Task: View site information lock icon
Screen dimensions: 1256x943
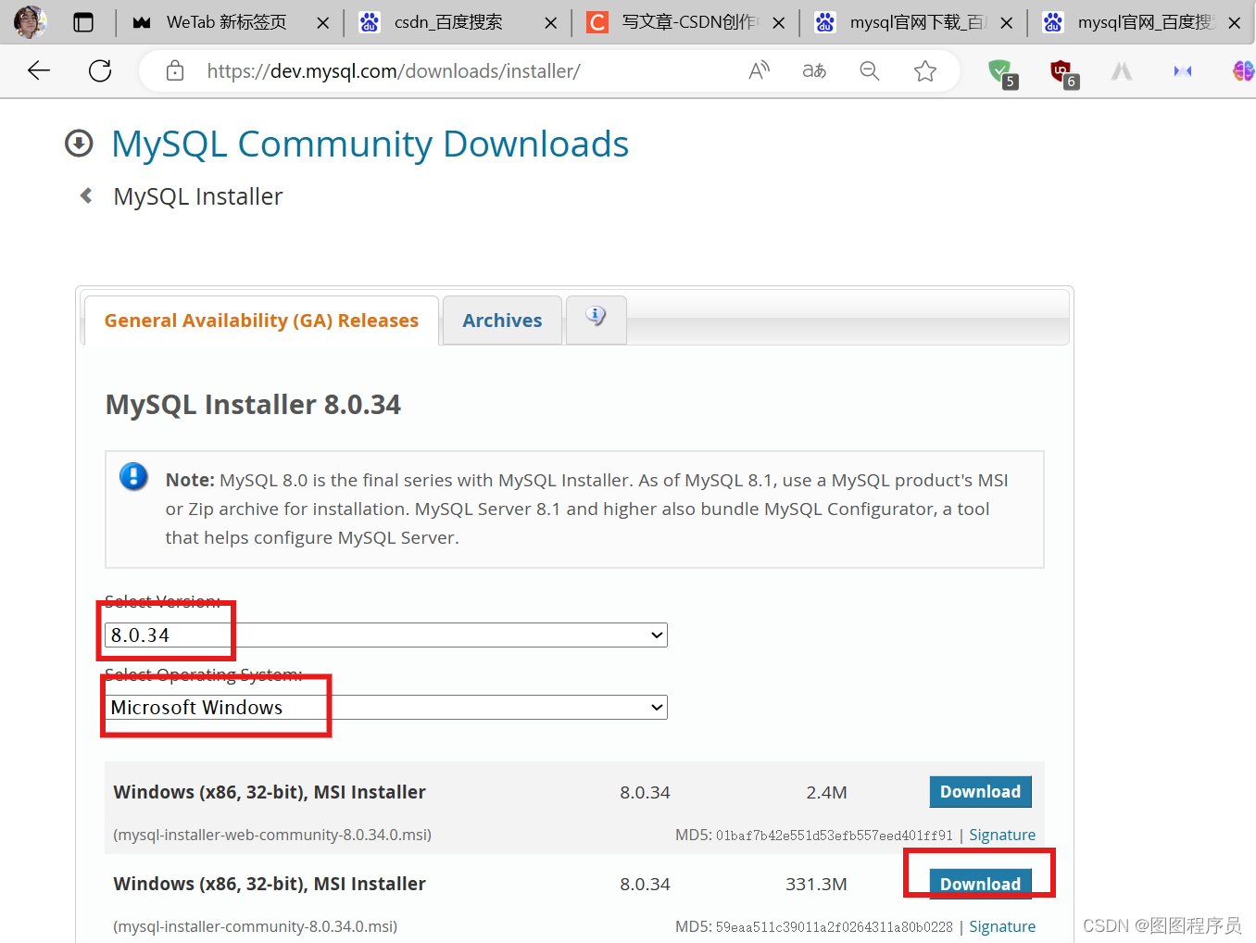Action: pos(175,70)
